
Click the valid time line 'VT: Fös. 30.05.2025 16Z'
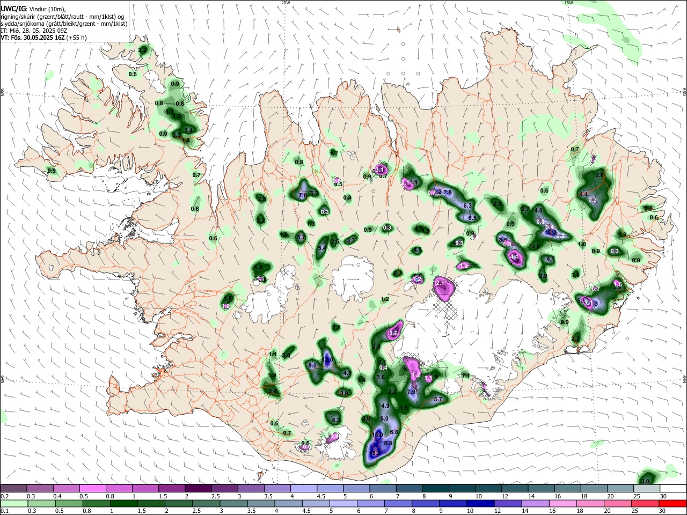[33, 38]
